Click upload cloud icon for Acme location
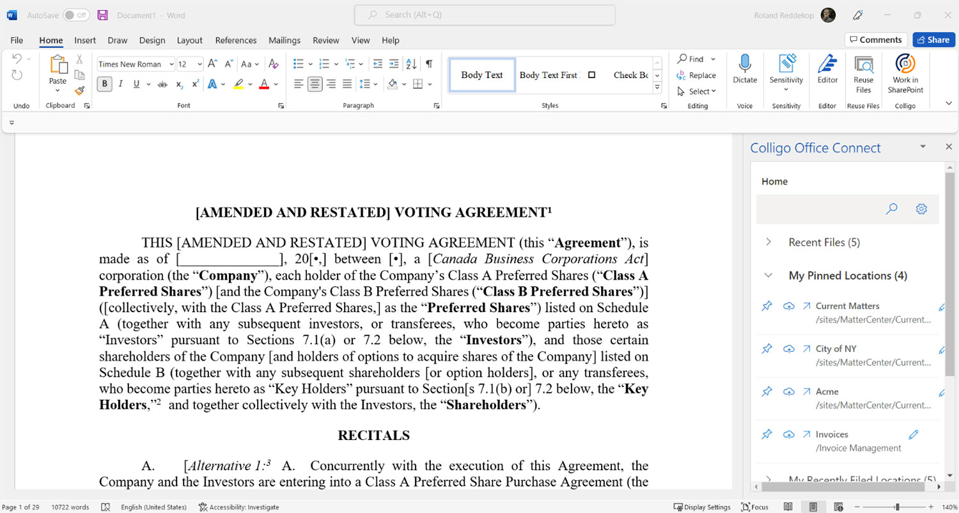The image size is (959, 513). pos(789,391)
